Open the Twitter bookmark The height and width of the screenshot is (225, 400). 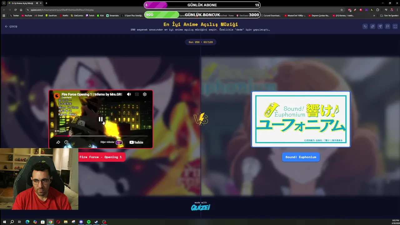point(14,15)
